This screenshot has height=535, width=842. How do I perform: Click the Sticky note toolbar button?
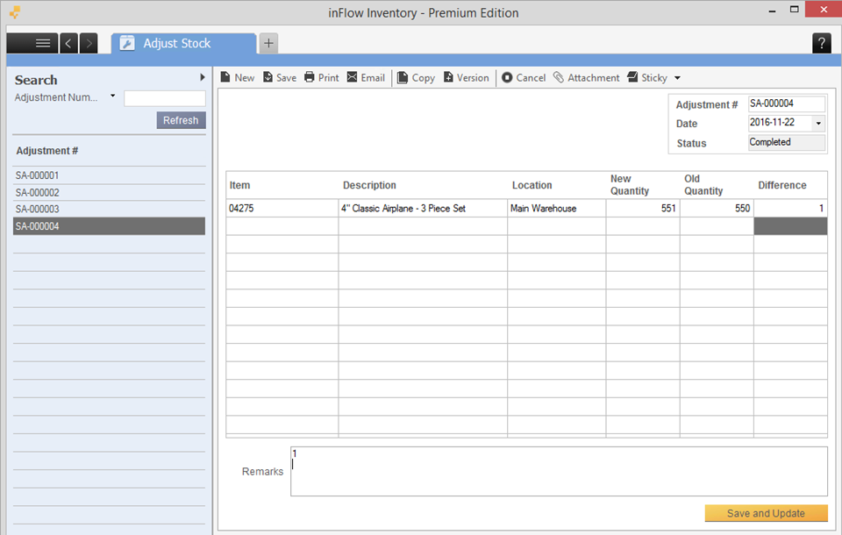coord(647,78)
